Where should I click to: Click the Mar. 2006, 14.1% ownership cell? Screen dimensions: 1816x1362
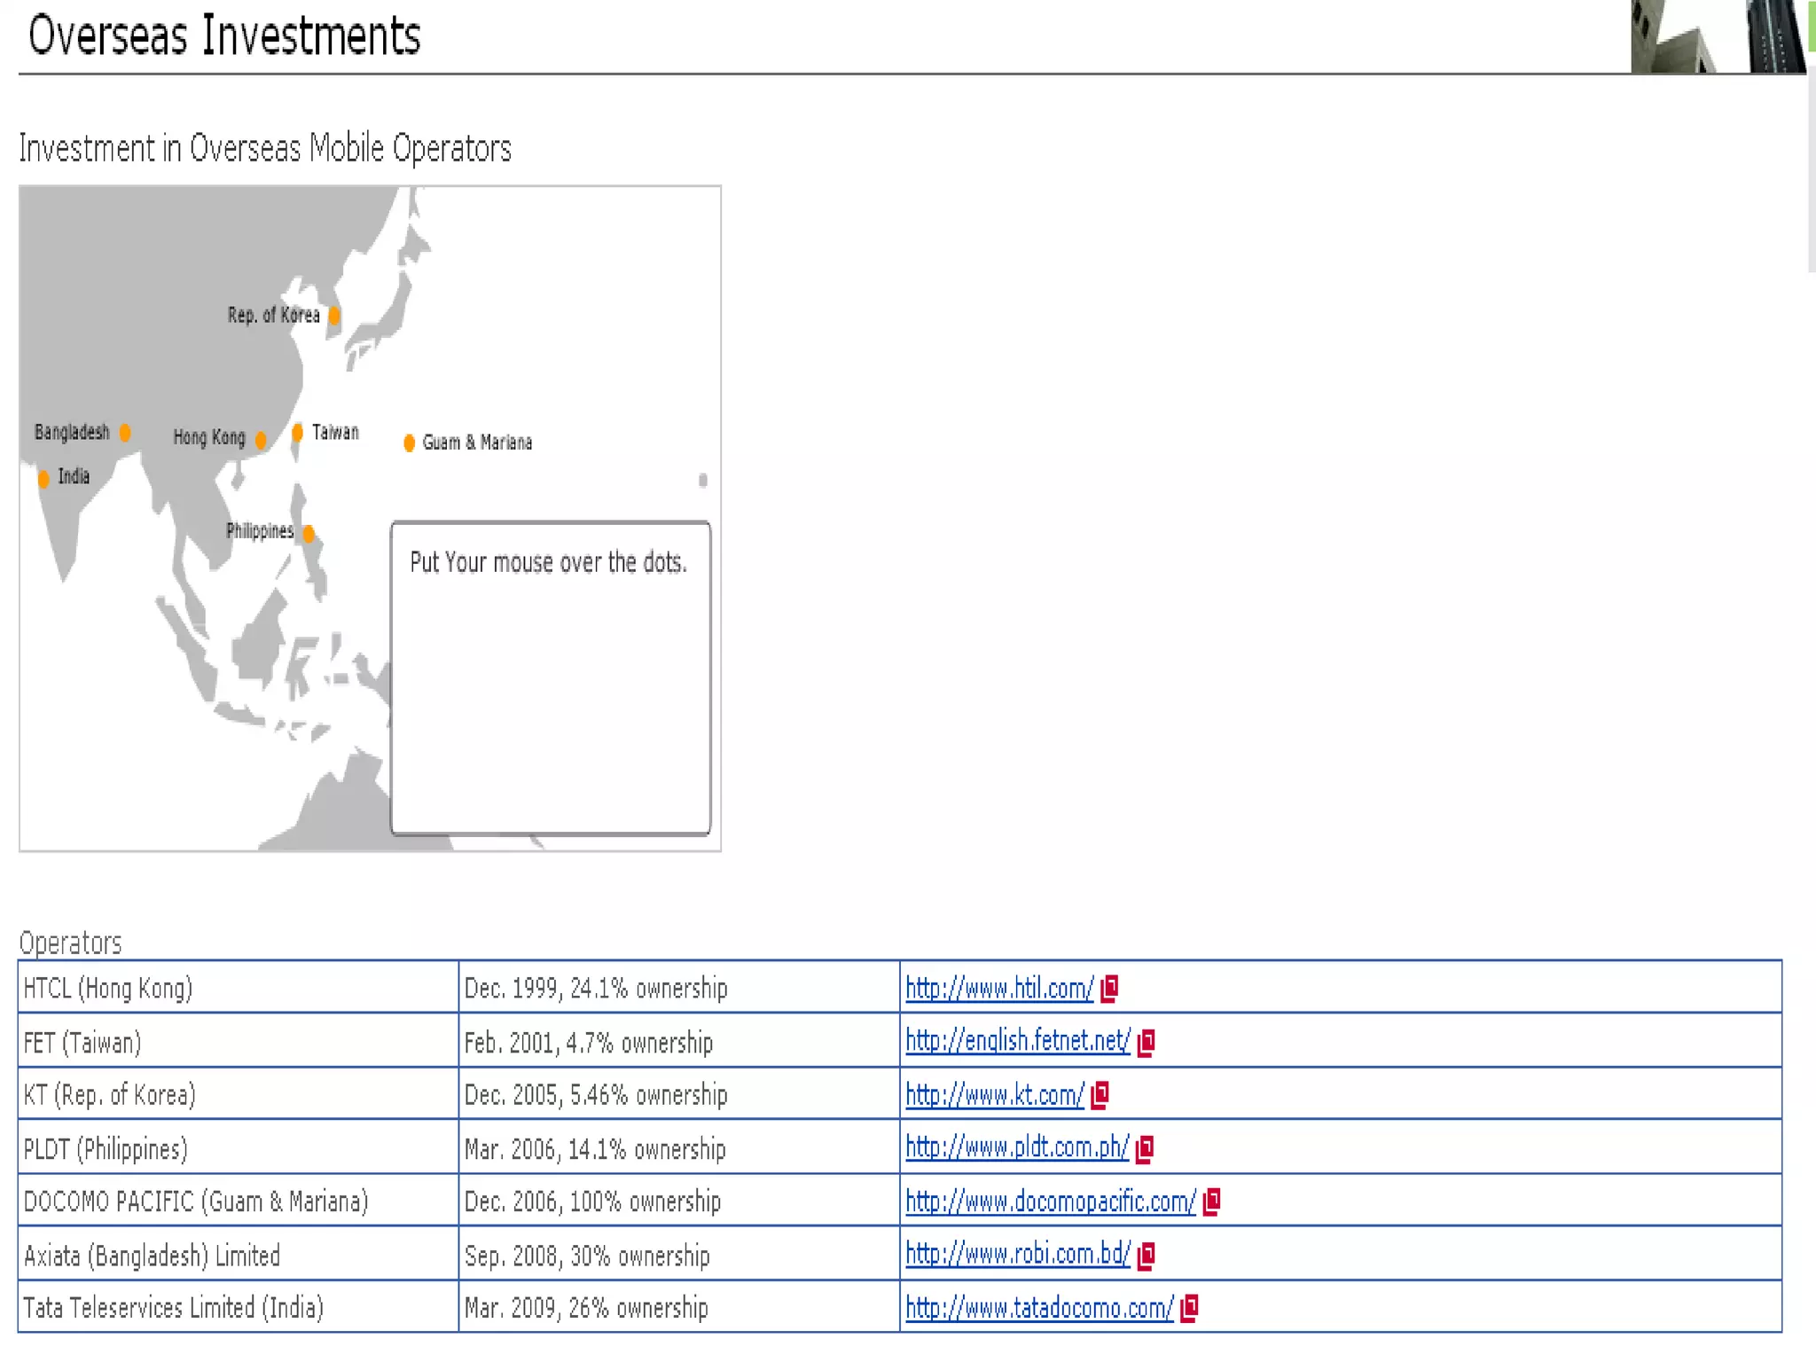click(x=679, y=1147)
